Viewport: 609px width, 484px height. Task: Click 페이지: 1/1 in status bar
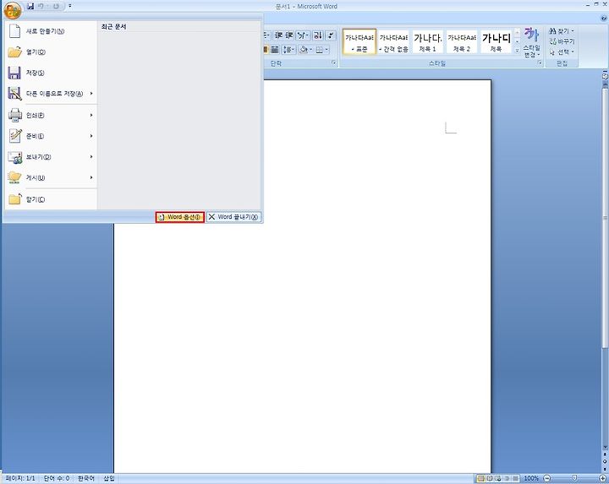point(20,479)
